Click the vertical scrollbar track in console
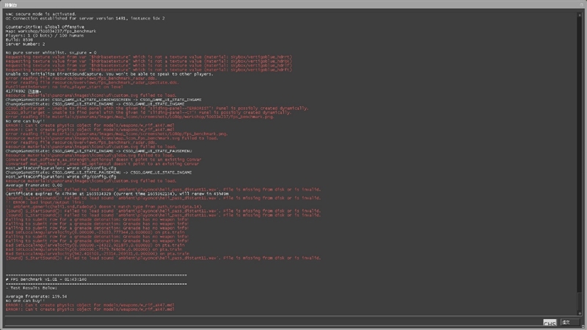This screenshot has height=330, width=587. pyautogui.click(x=580, y=161)
